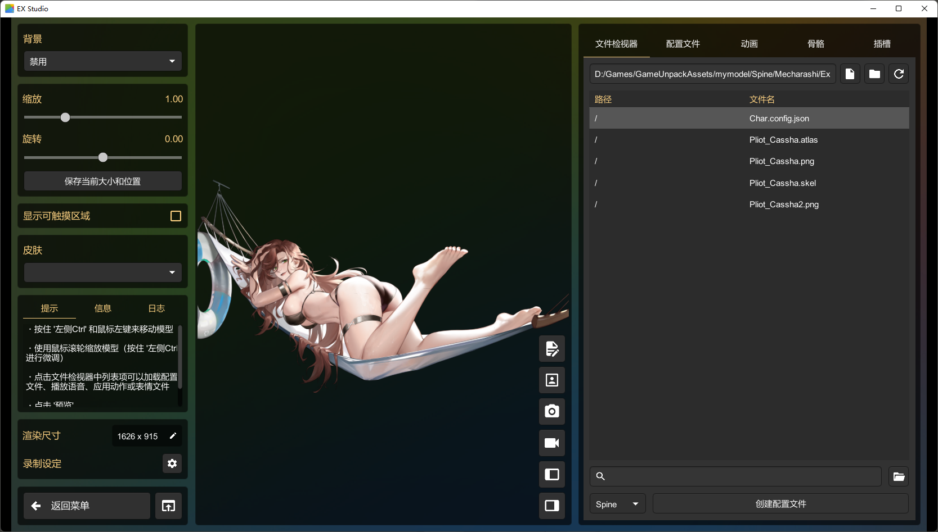Select the 日志 tab
The image size is (938, 532).
click(x=156, y=308)
